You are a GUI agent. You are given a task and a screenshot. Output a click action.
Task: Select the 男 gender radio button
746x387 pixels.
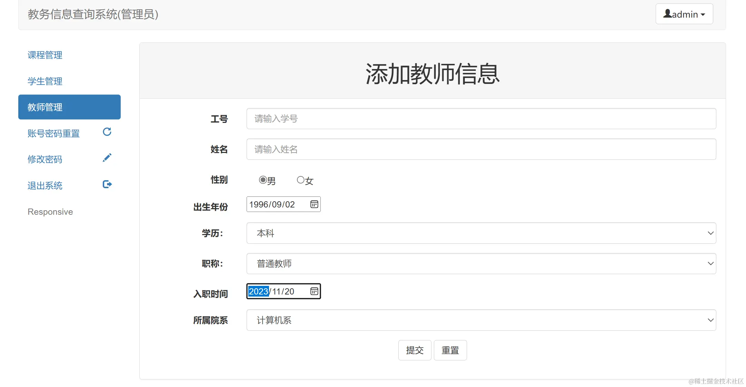263,180
